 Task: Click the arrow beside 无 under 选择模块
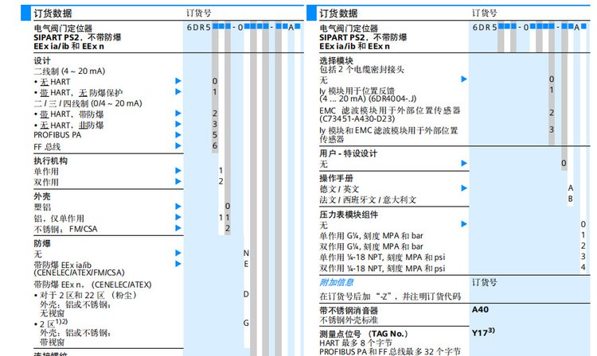click(464, 79)
